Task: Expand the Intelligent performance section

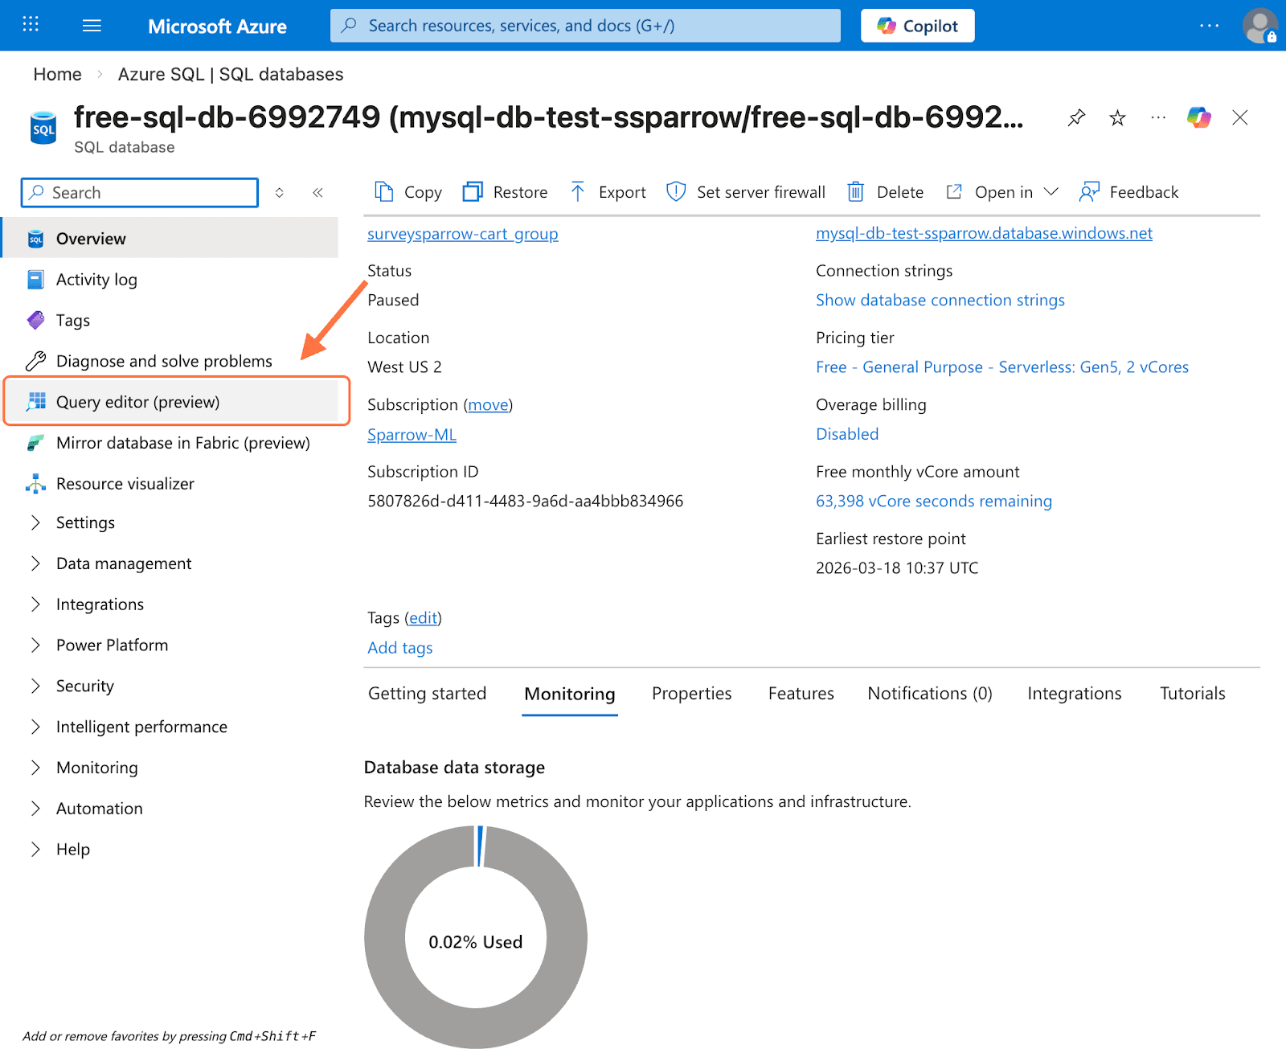Action: pos(141,727)
